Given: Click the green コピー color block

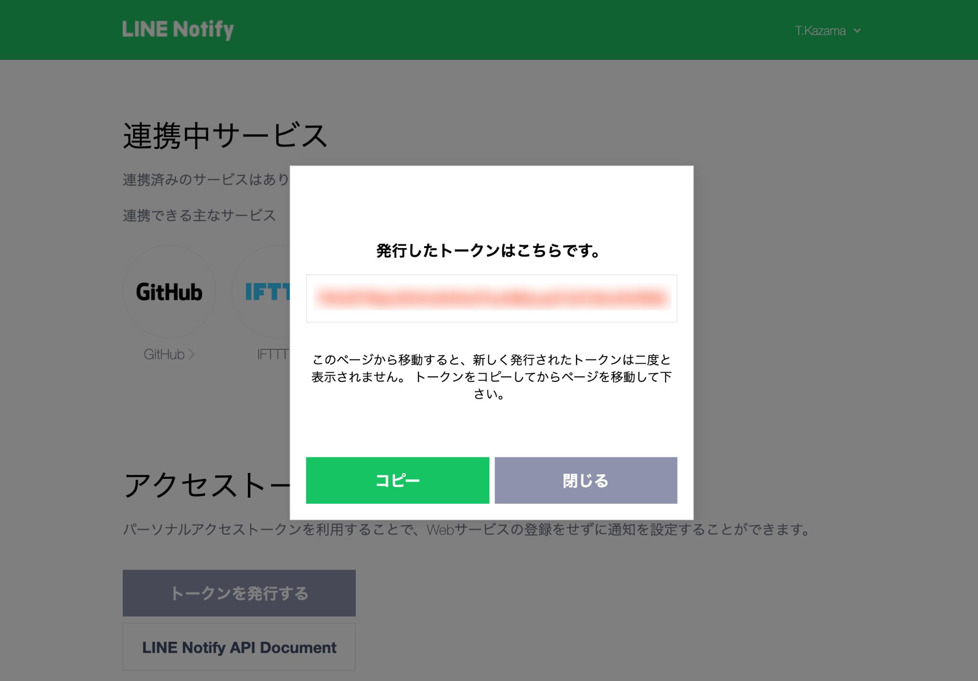Looking at the screenshot, I should (397, 481).
